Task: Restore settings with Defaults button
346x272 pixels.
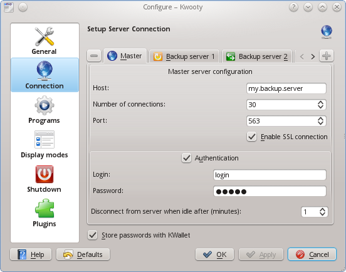Action: coord(83,254)
